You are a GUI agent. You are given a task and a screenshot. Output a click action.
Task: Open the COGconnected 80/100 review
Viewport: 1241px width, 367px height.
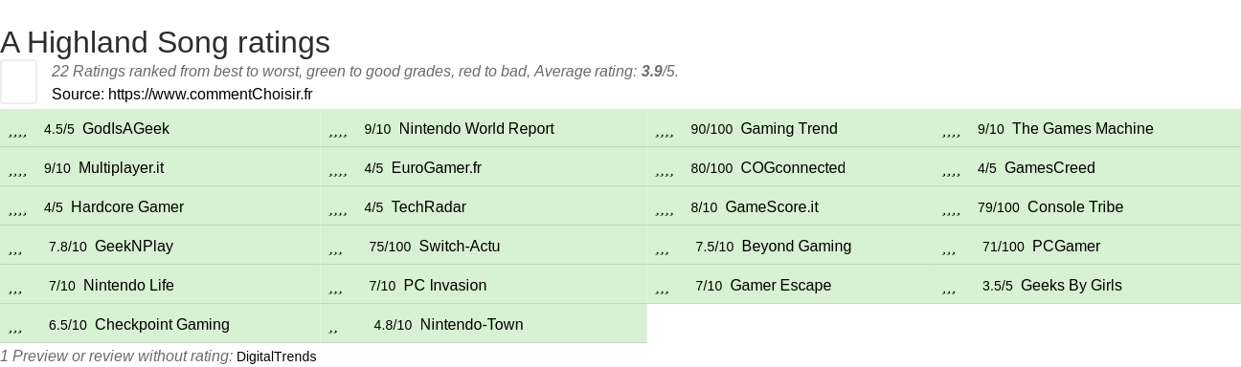[x=793, y=167]
